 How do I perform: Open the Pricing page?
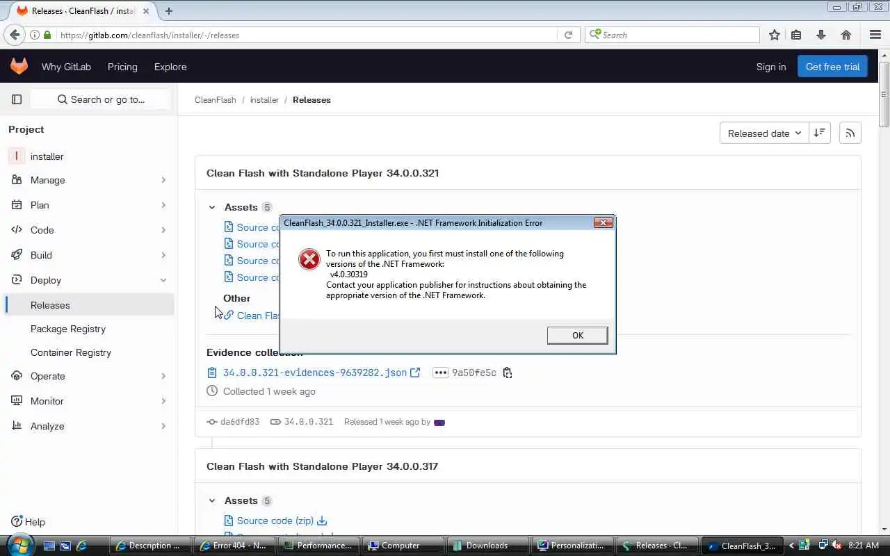(x=122, y=67)
